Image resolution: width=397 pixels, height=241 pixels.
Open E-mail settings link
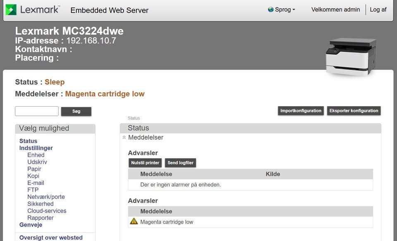coord(36,183)
